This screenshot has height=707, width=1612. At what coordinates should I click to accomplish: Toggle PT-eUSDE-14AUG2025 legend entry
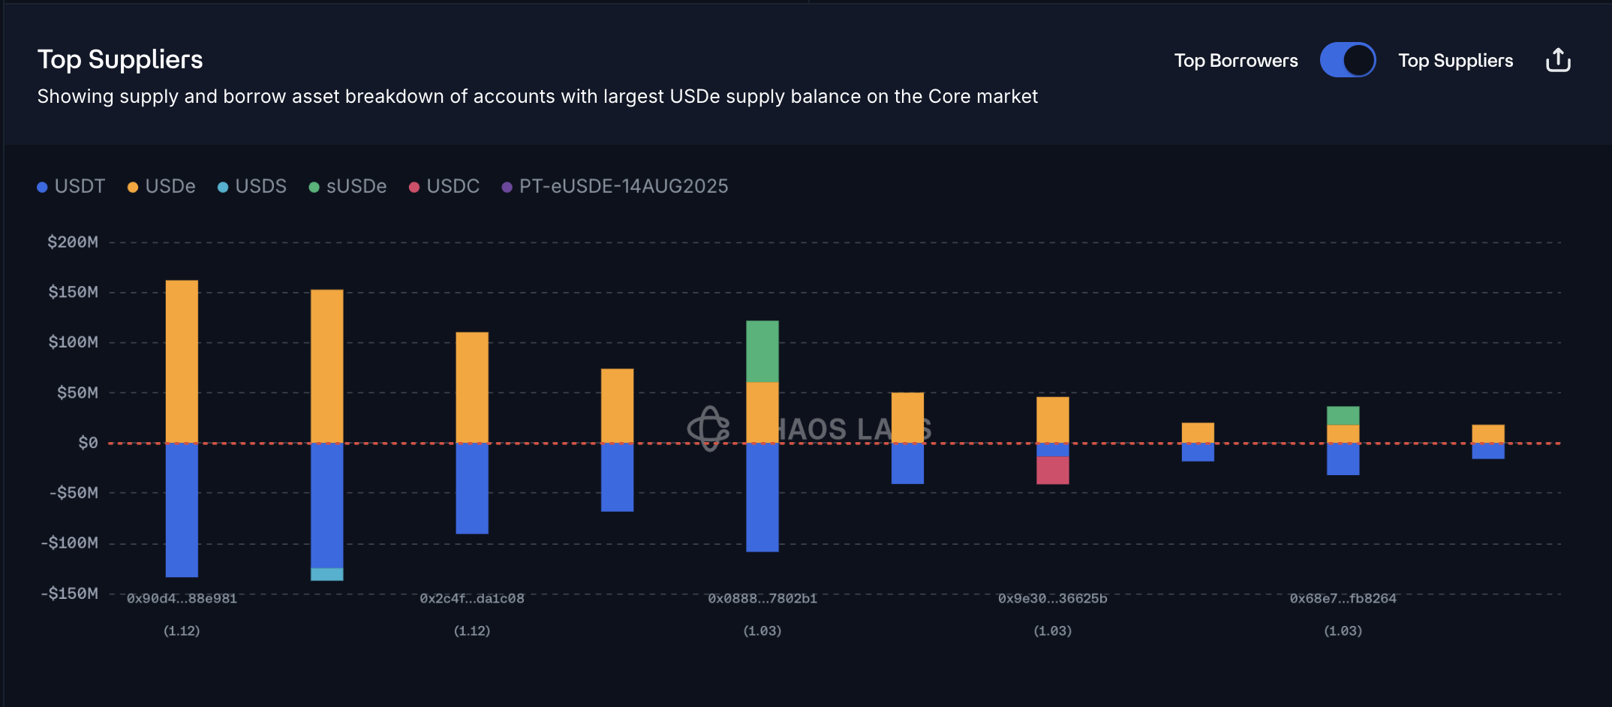623,186
